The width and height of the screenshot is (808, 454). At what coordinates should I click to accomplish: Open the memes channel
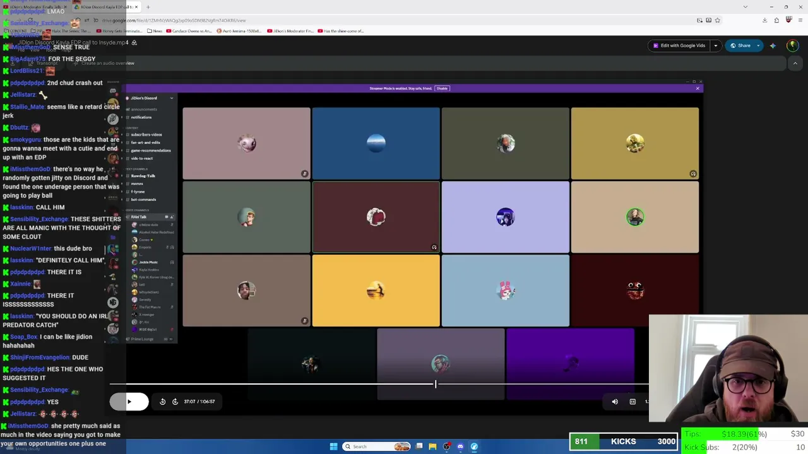137,183
